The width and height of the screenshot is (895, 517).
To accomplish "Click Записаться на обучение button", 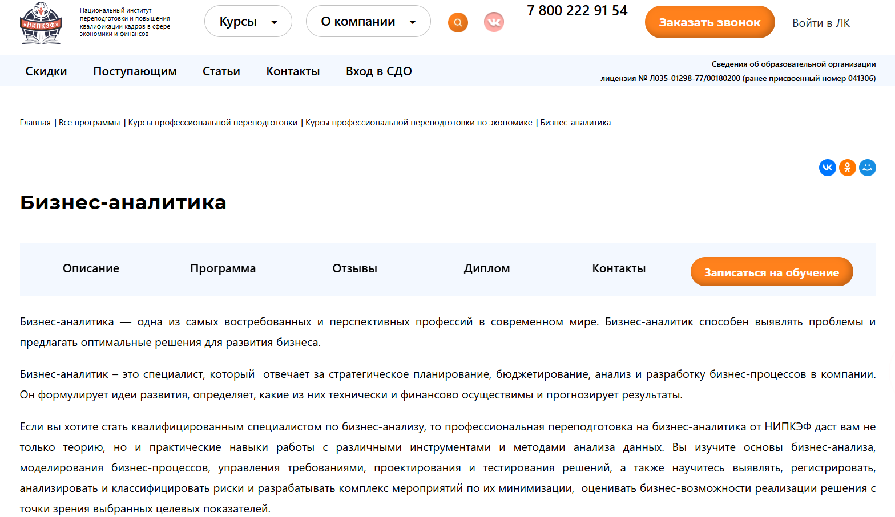I will (x=772, y=272).
